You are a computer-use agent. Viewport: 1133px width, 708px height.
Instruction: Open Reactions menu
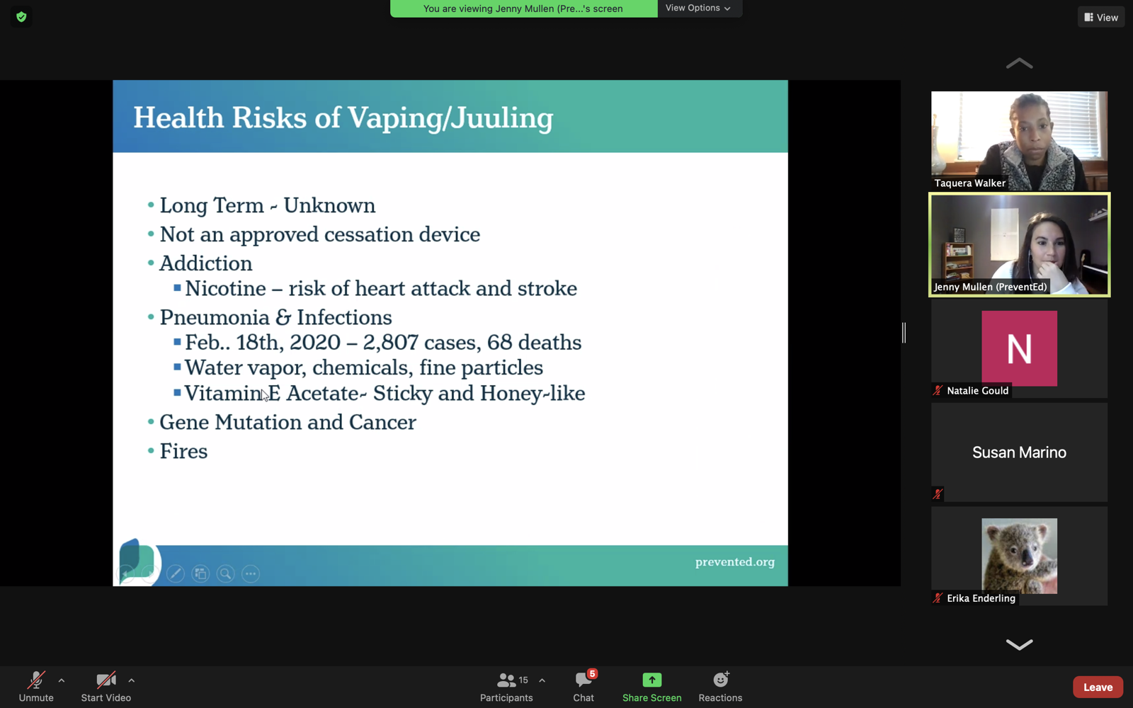[x=720, y=686]
